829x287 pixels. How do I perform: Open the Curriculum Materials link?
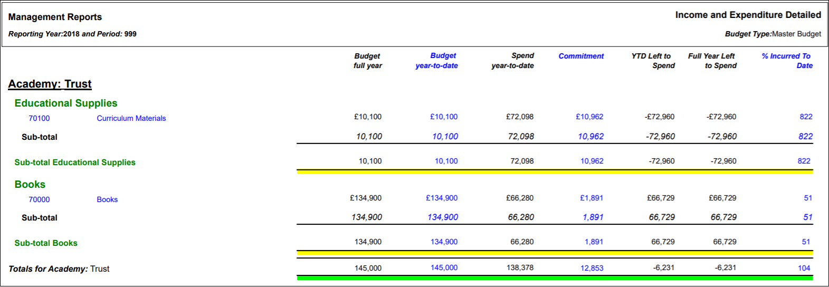(131, 118)
